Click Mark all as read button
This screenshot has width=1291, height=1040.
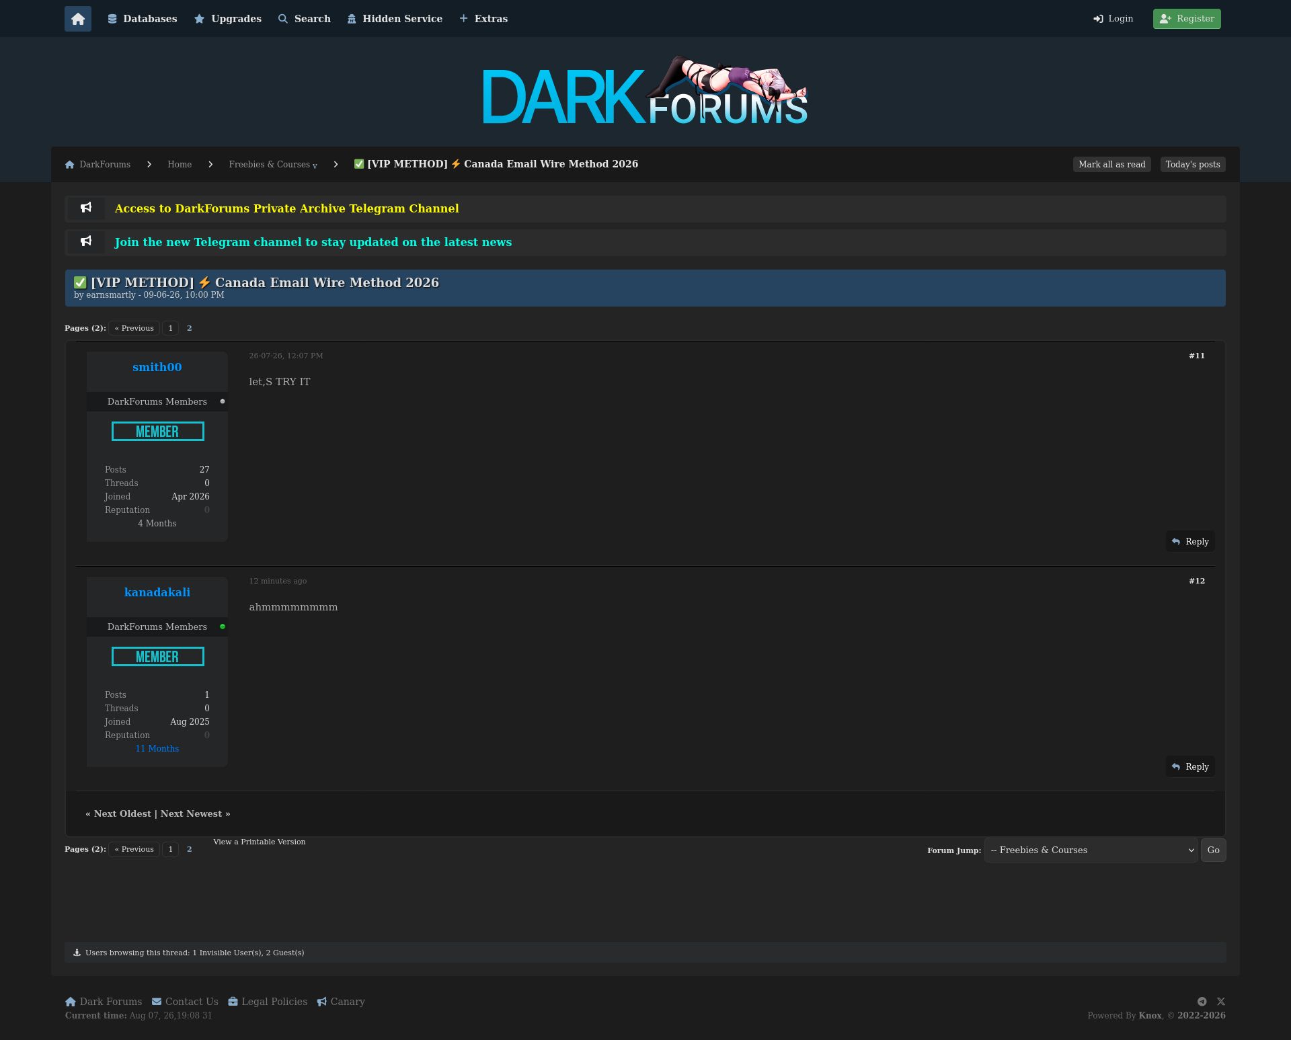1112,165
